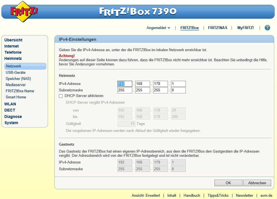The width and height of the screenshot is (277, 199).
Task: Click the last Subnetzmaske octet field
Action: [178, 90]
